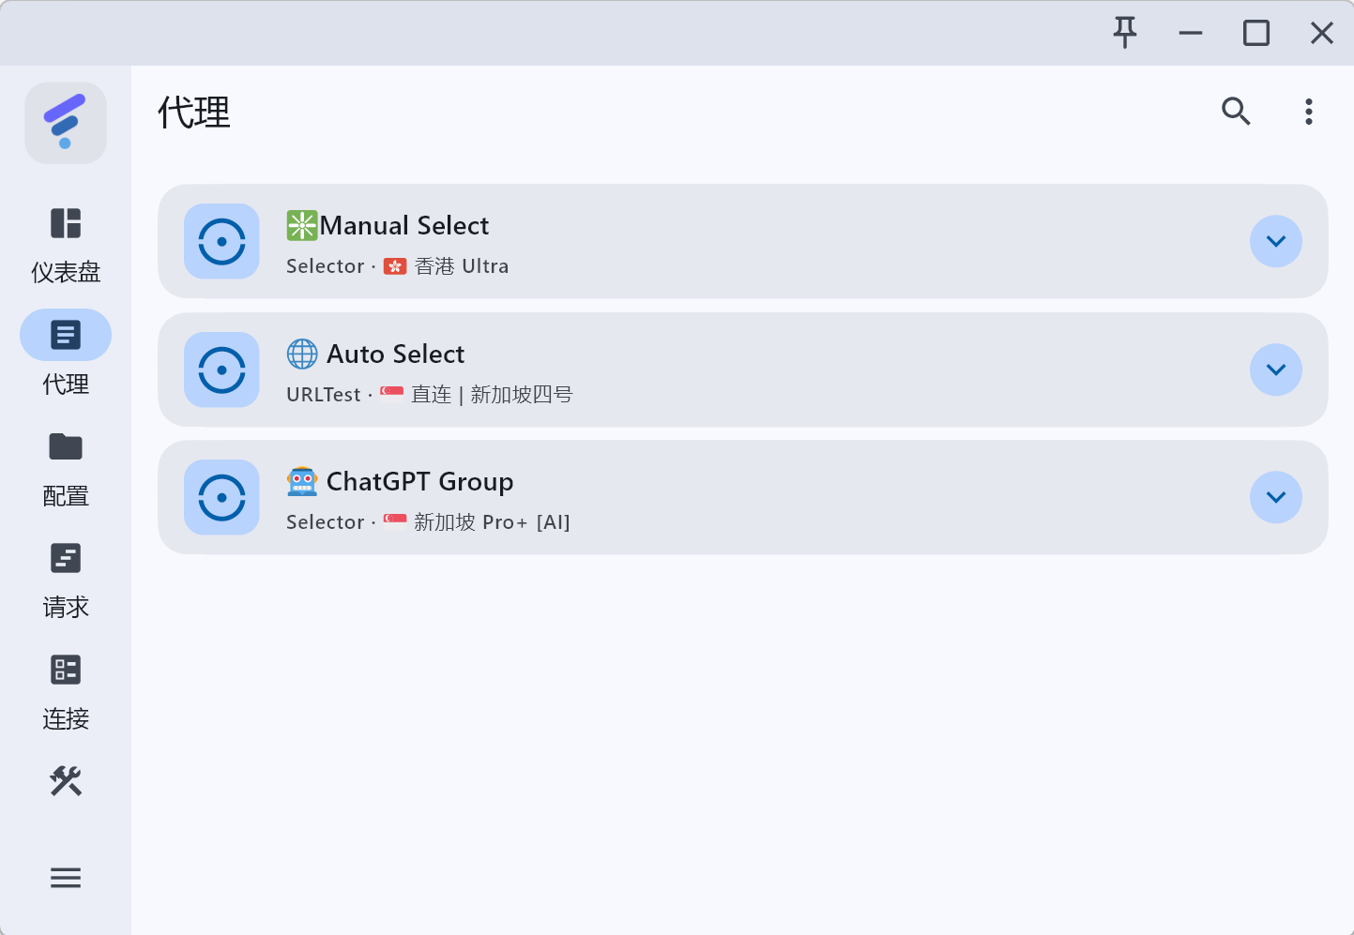The image size is (1354, 935).
Task: Click the Auto Select group test icon
Action: pos(221,369)
